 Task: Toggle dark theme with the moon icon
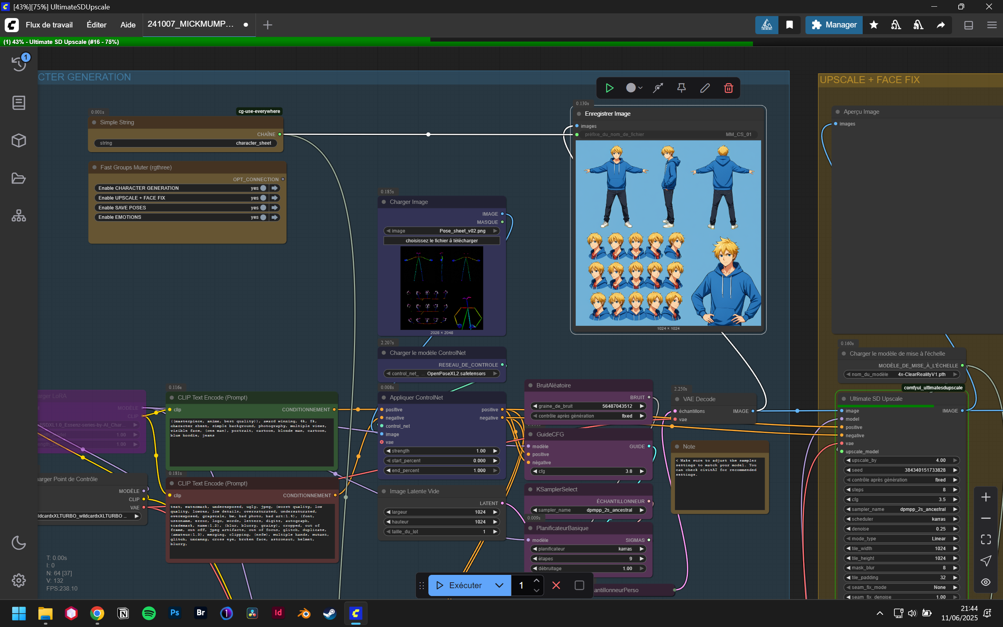pyautogui.click(x=19, y=542)
